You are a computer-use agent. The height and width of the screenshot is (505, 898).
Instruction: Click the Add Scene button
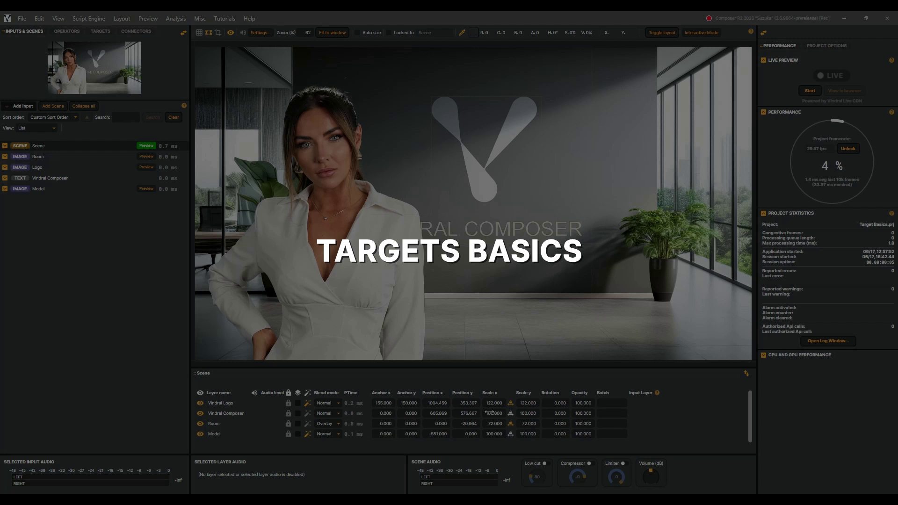(x=53, y=106)
